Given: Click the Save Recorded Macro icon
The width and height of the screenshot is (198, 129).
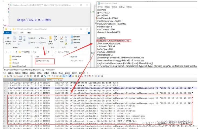Looking at the screenshot, I should click(x=102, y=76).
